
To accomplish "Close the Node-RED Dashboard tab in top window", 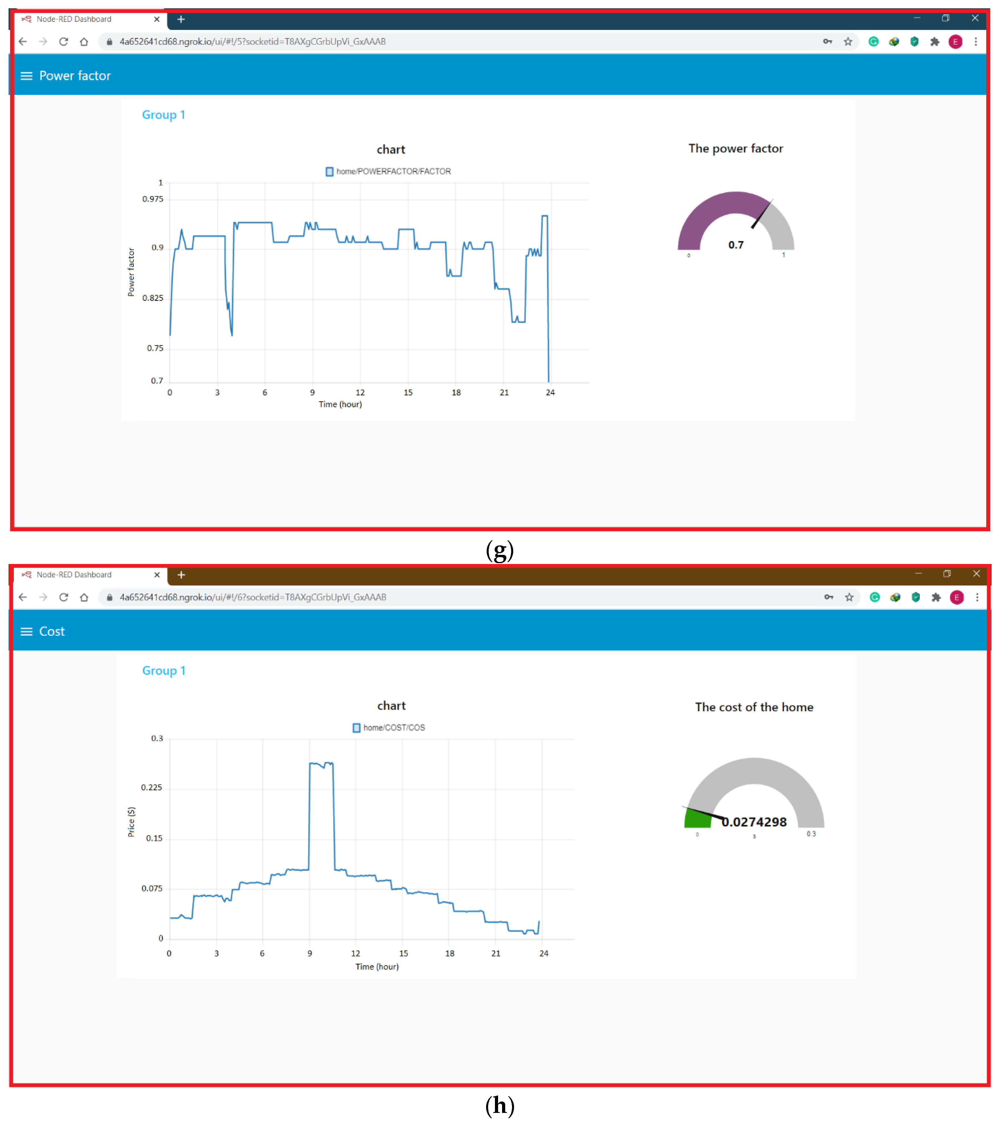I will (x=157, y=19).
